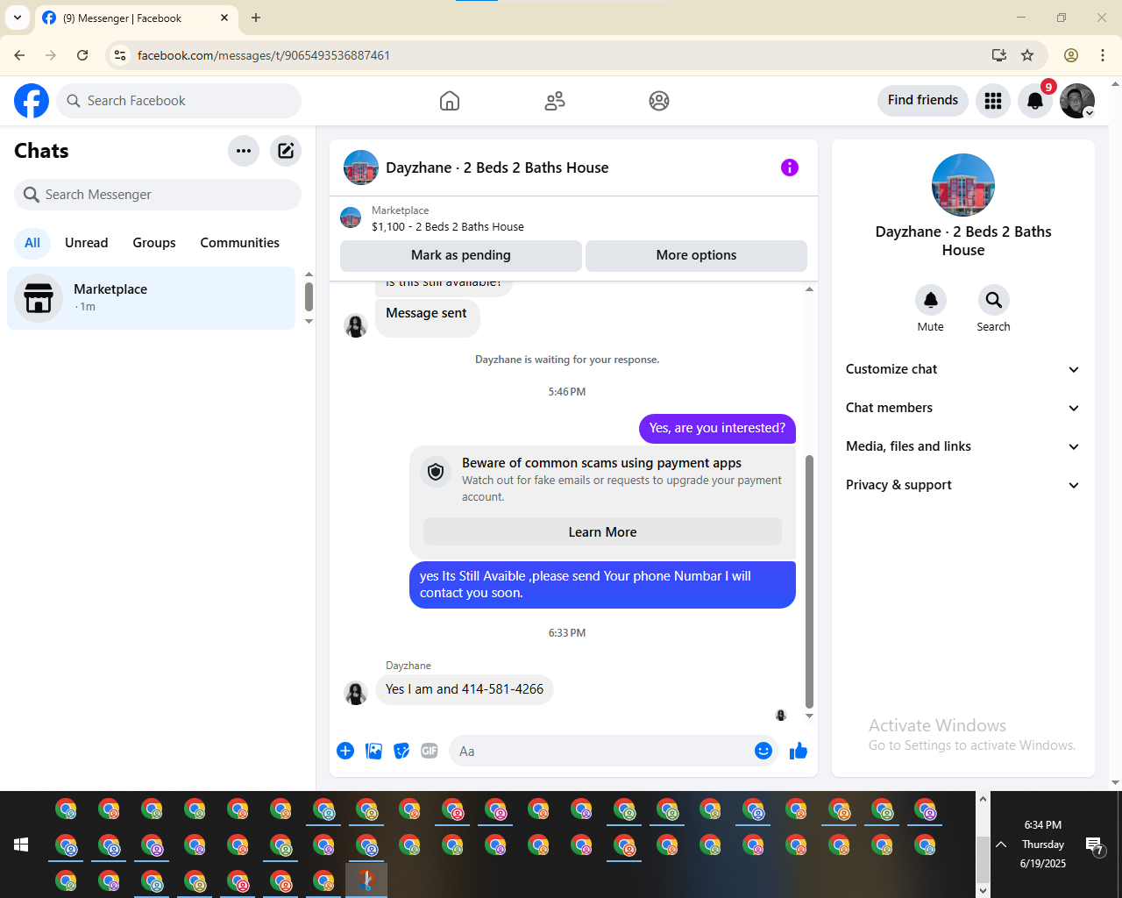Click Mark as pending

point(461,255)
